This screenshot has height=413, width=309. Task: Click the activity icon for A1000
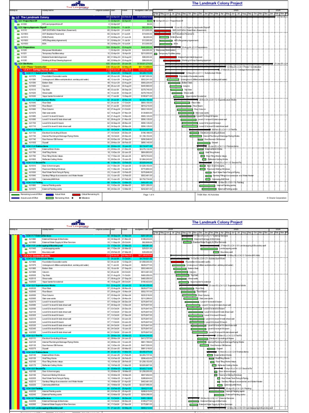pyautogui.click(x=19, y=24)
